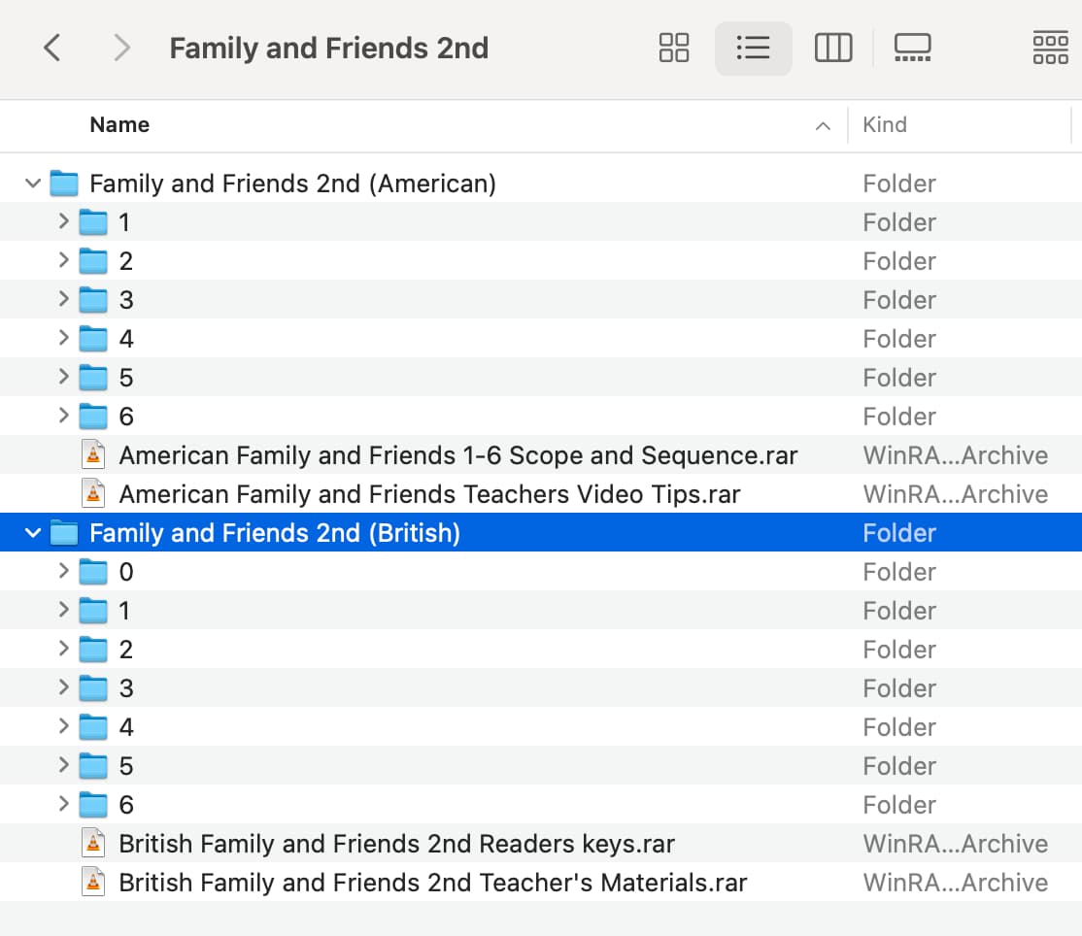The height and width of the screenshot is (936, 1082).
Task: Expand American folder 3
Action: 63,299
